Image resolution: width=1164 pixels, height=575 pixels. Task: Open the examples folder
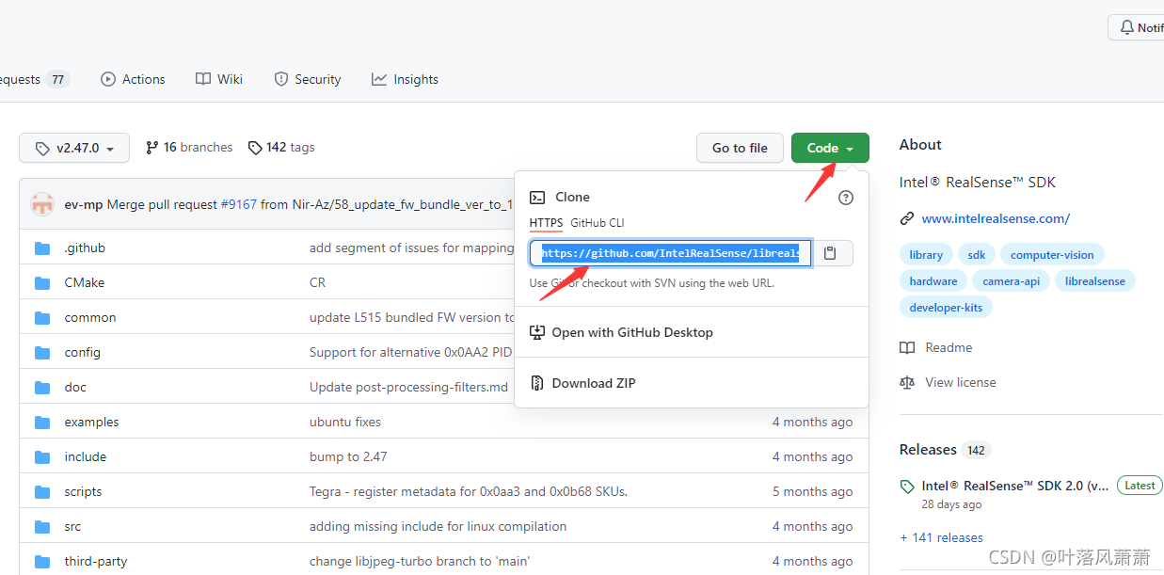point(92,422)
